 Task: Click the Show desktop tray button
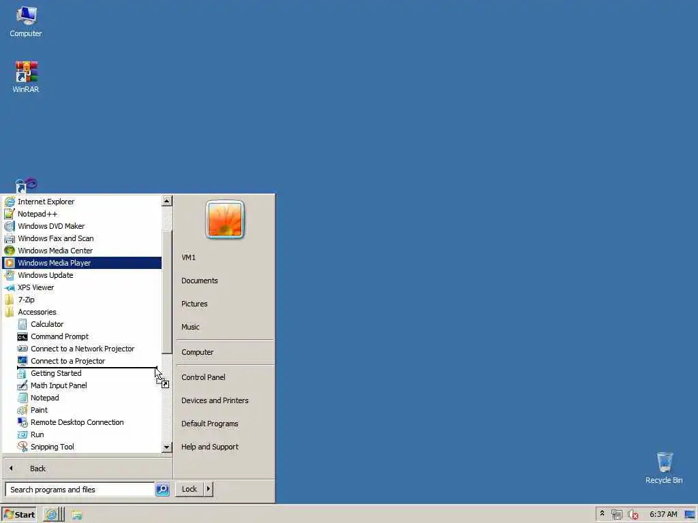pos(690,515)
